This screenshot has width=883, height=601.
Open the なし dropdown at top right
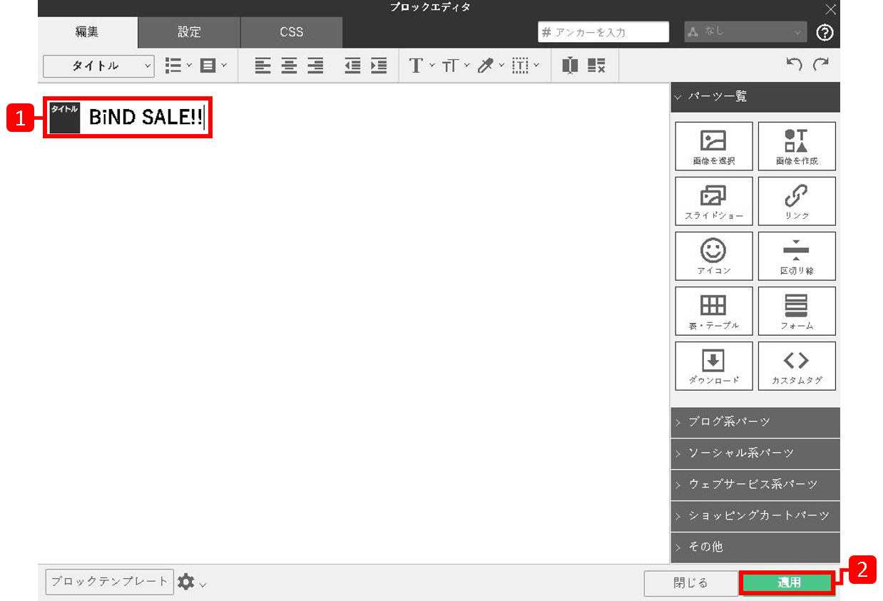point(745,32)
